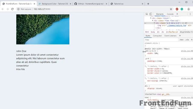Select body in the DOM breadcrumb
The width and height of the screenshot is (193, 109).
153,32
